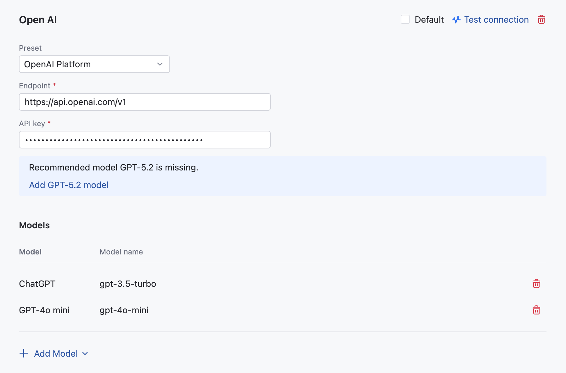Select the ChatGPT model entry
Image resolution: width=566 pixels, height=373 pixels.
37,284
